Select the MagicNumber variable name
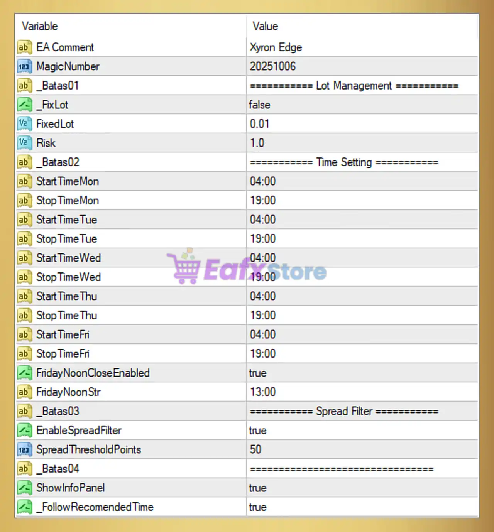This screenshot has width=494, height=532. tap(68, 66)
